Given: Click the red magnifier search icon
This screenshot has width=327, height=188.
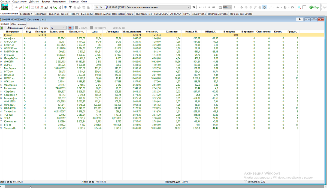Looking at the screenshot, I should [x=299, y=7].
